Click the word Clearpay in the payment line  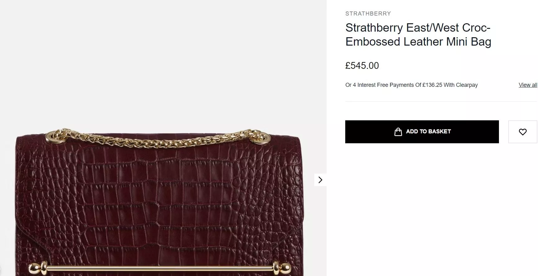click(467, 85)
